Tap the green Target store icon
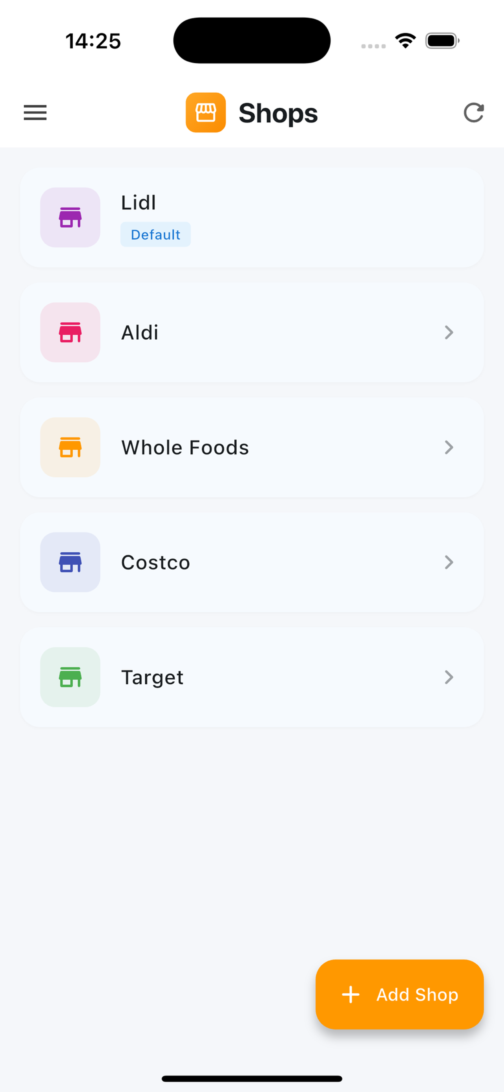504x1092 pixels. (70, 677)
